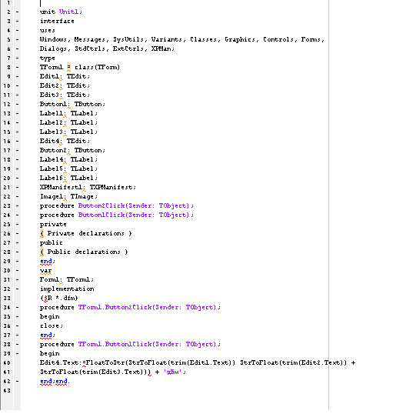Click the purple string literal on line 41
The height and width of the screenshot is (414, 416).
coord(172,372)
